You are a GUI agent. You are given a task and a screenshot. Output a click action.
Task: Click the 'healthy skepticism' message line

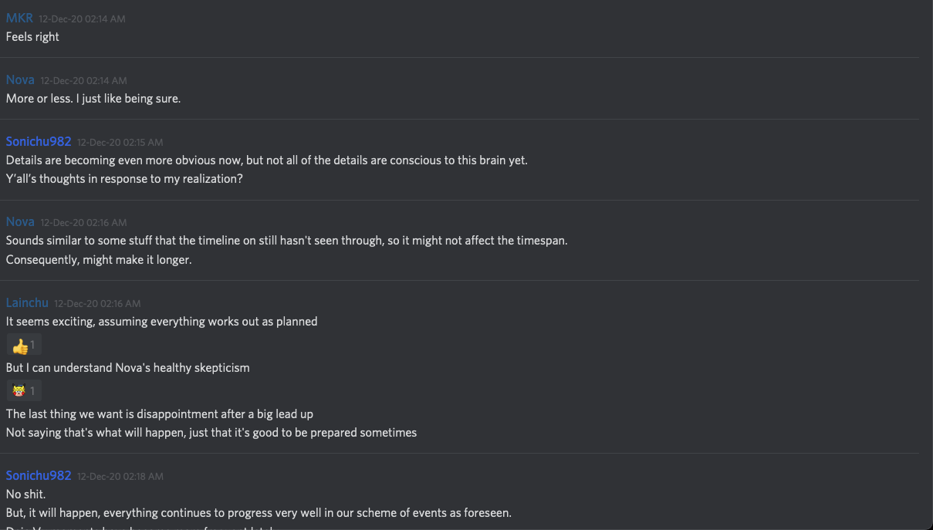coord(127,367)
